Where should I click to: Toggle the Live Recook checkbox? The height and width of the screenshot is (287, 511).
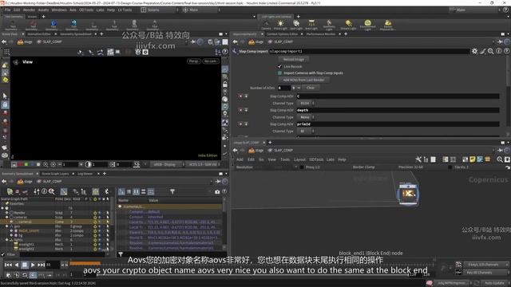(x=279, y=66)
